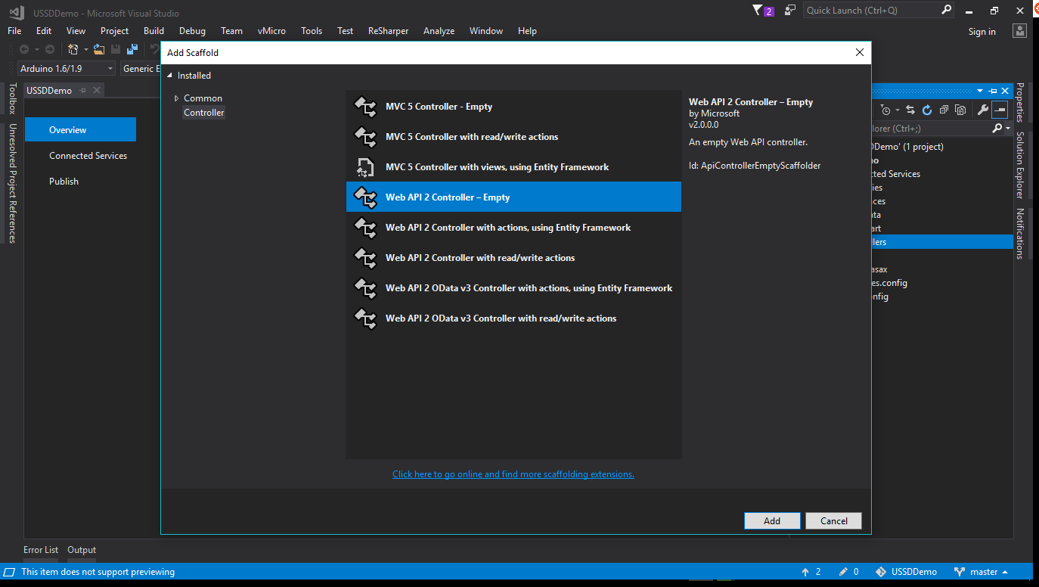Click the Quick Launch magnifier icon
The image size is (1039, 587).
pyautogui.click(x=947, y=10)
